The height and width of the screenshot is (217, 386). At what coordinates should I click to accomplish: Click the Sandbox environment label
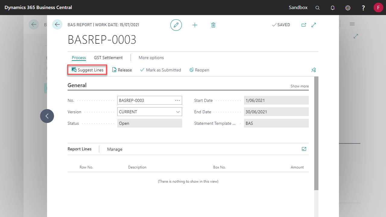298,8
